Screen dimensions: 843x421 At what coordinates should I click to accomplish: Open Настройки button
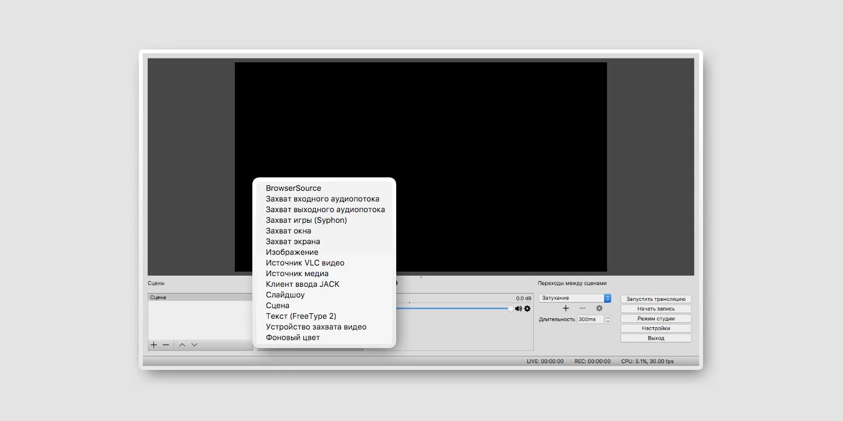(x=656, y=328)
